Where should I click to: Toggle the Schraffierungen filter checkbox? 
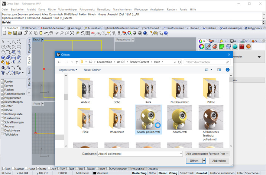tap(2, 122)
